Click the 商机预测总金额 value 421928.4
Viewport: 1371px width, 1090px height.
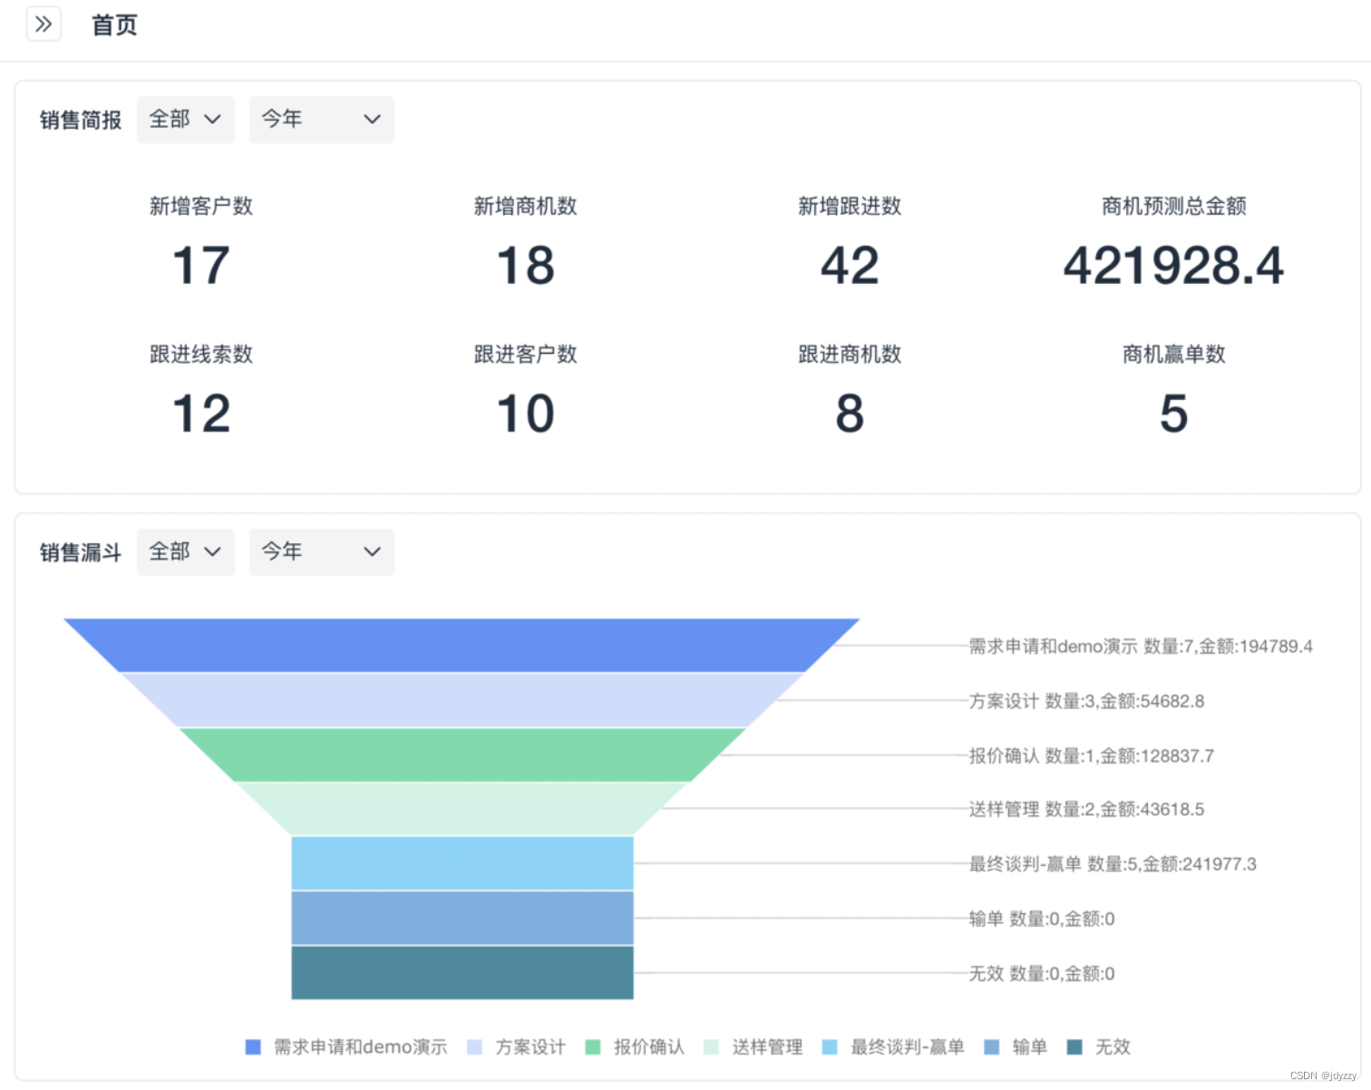pos(1173,266)
